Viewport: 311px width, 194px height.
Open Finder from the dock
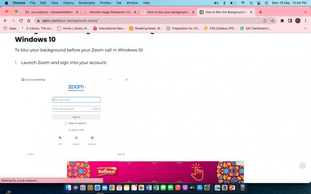tap(68, 187)
